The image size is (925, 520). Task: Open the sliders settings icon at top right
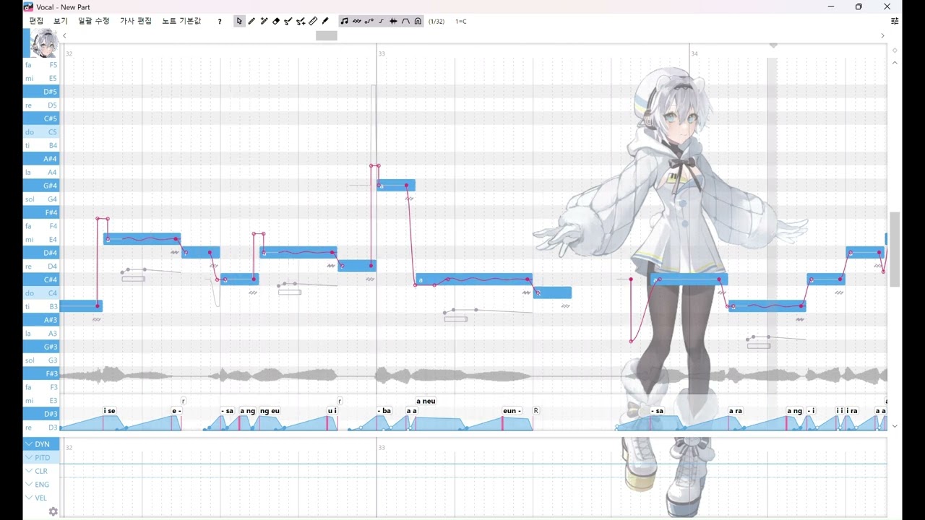click(x=895, y=21)
